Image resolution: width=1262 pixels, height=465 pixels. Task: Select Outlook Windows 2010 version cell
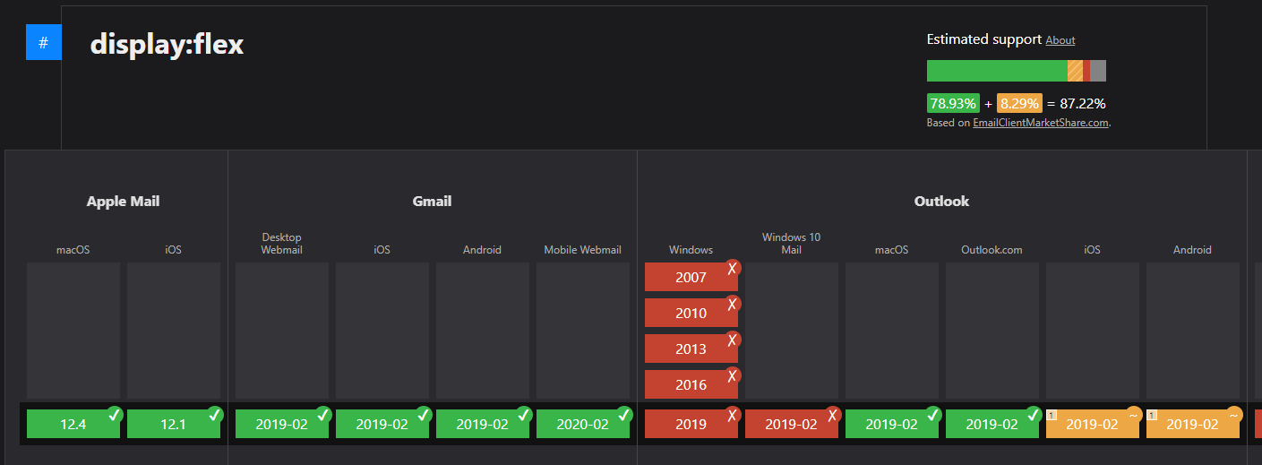coord(690,314)
